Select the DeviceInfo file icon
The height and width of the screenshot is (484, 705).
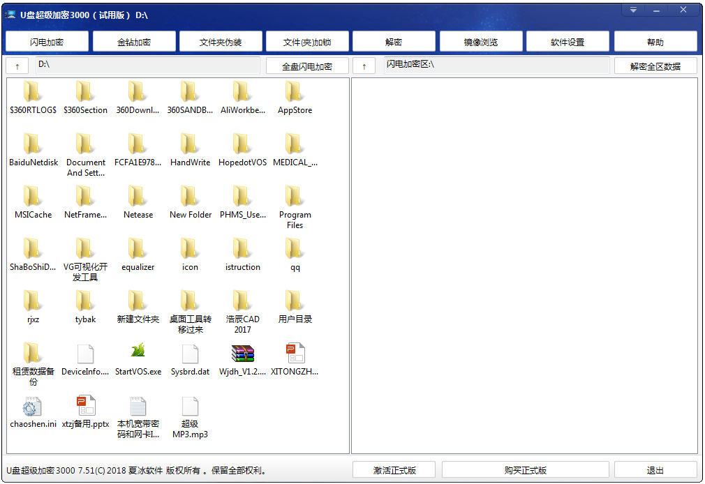(x=85, y=354)
